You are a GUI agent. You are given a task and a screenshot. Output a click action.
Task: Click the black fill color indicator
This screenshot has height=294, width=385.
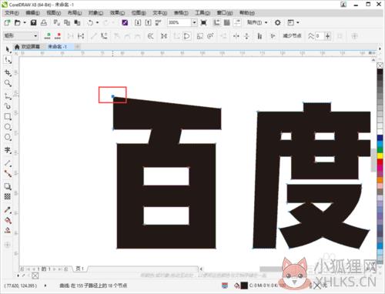244,286
